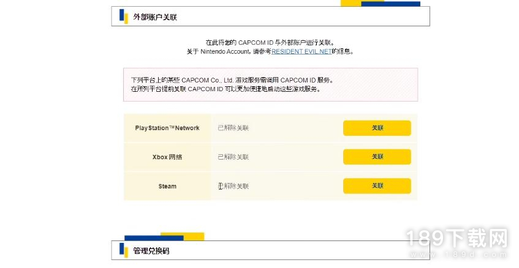The image size is (519, 268).
Task: Select the Xbox 网络 platform label
Action: coord(167,157)
